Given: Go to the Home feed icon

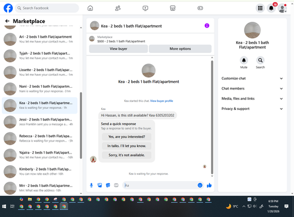Looking at the screenshot, I should tap(90, 8).
